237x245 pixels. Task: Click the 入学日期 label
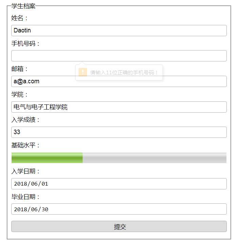pyautogui.click(x=26, y=171)
